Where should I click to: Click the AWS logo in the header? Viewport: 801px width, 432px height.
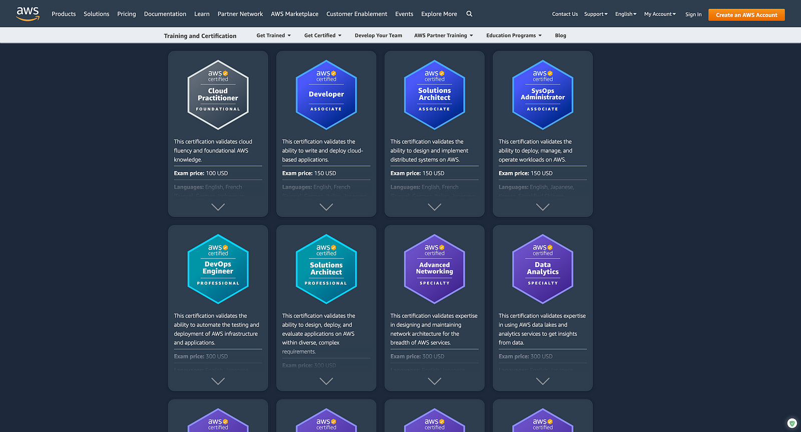28,14
